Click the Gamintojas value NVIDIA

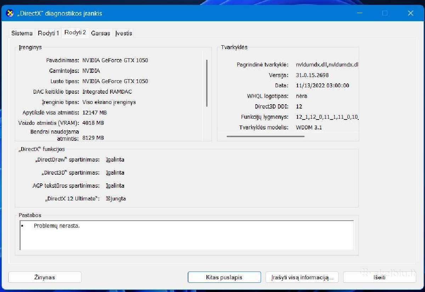coord(91,71)
